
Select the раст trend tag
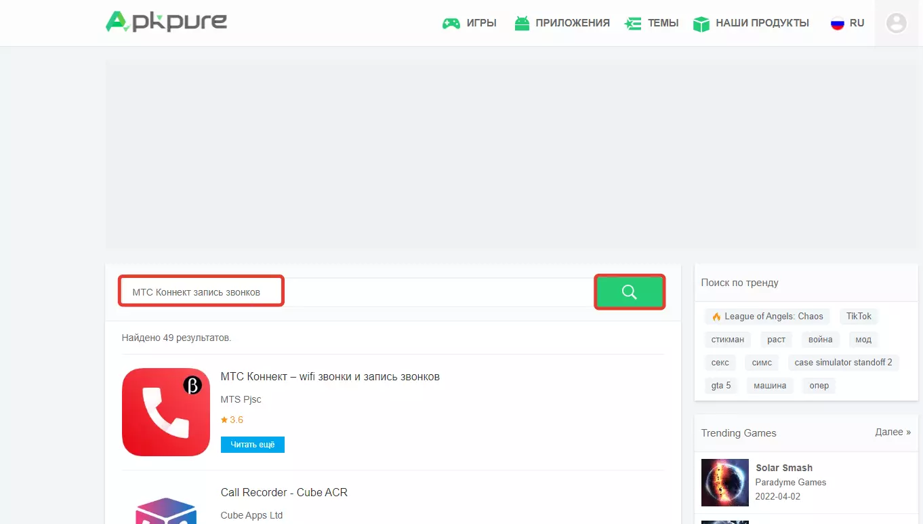[777, 340]
